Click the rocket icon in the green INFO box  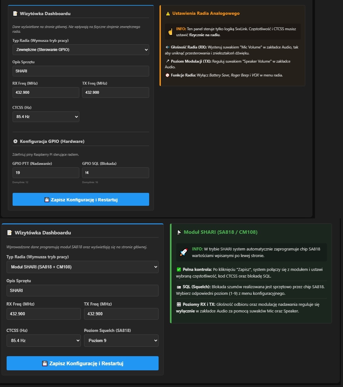(x=183, y=252)
